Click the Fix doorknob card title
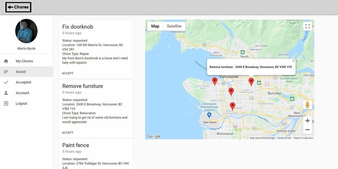 pyautogui.click(x=78, y=27)
